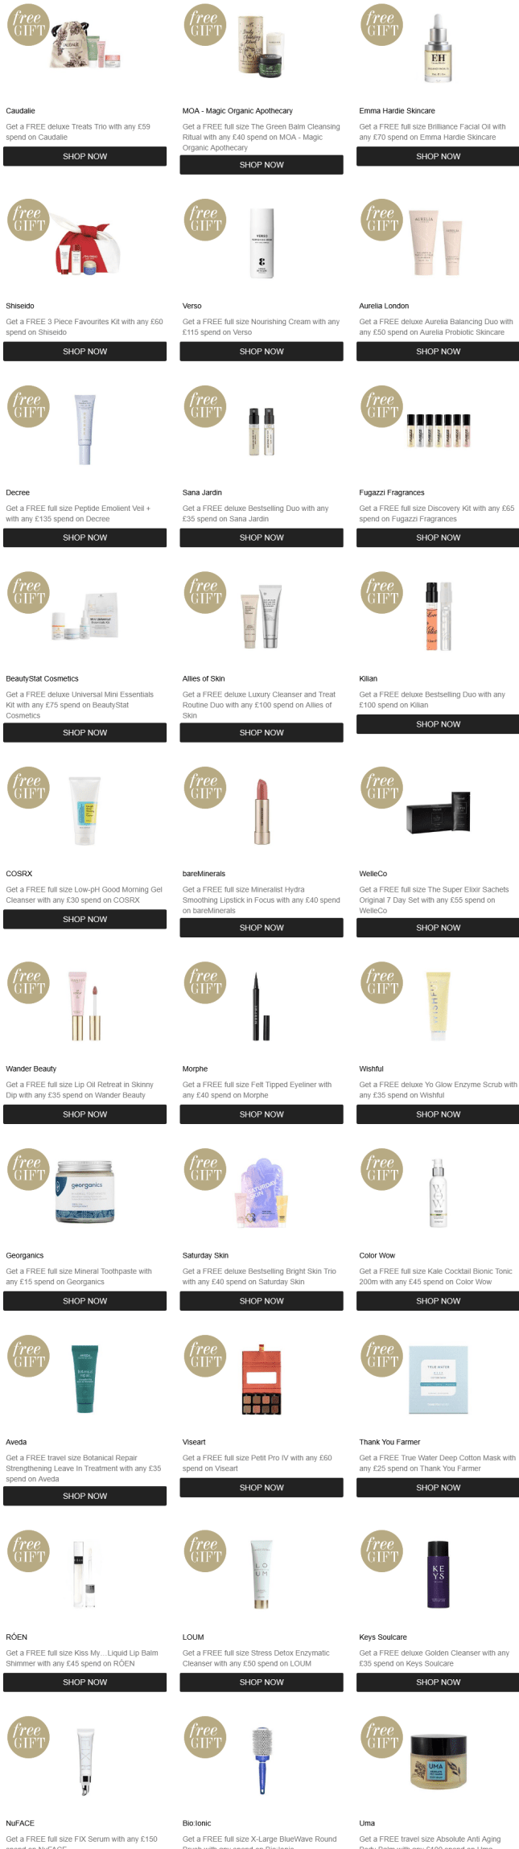This screenshot has width=519, height=1849.
Task: Click Shop Now for Fugazzi Fragrances
Action: coord(438,537)
